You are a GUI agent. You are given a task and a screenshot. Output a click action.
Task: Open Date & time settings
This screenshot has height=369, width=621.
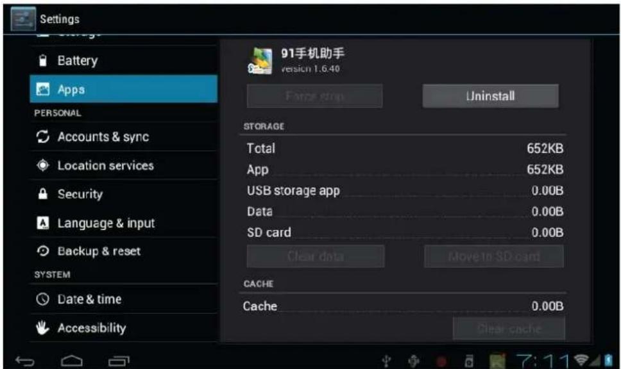click(124, 299)
